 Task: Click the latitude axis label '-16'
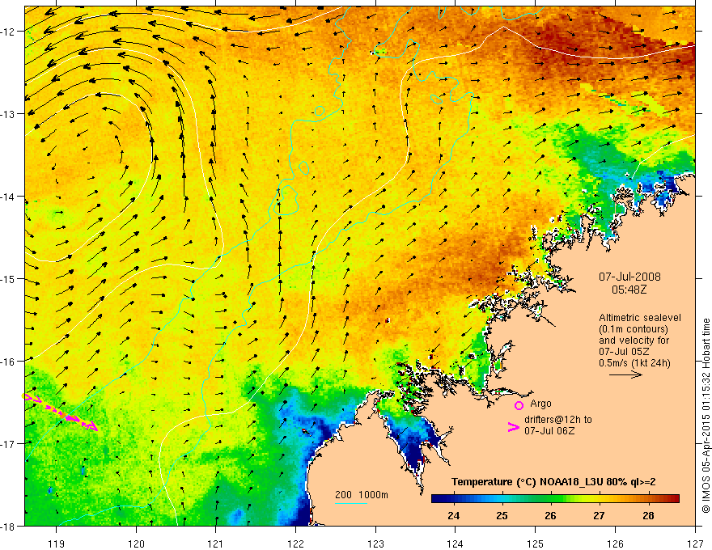click(9, 362)
